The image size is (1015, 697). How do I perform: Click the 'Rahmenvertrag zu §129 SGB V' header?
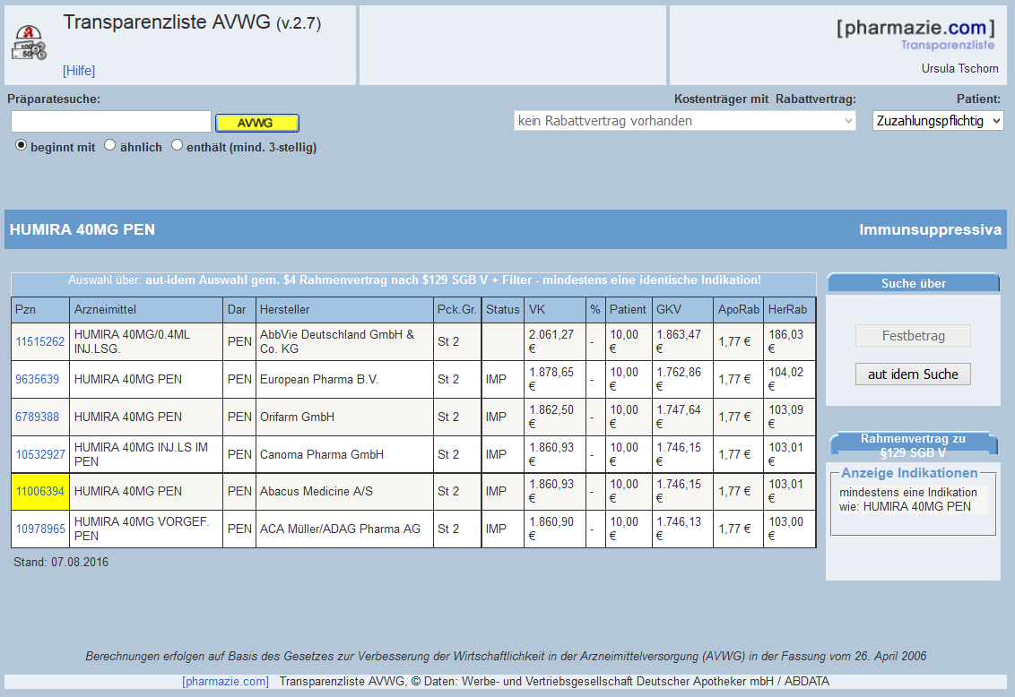(913, 445)
